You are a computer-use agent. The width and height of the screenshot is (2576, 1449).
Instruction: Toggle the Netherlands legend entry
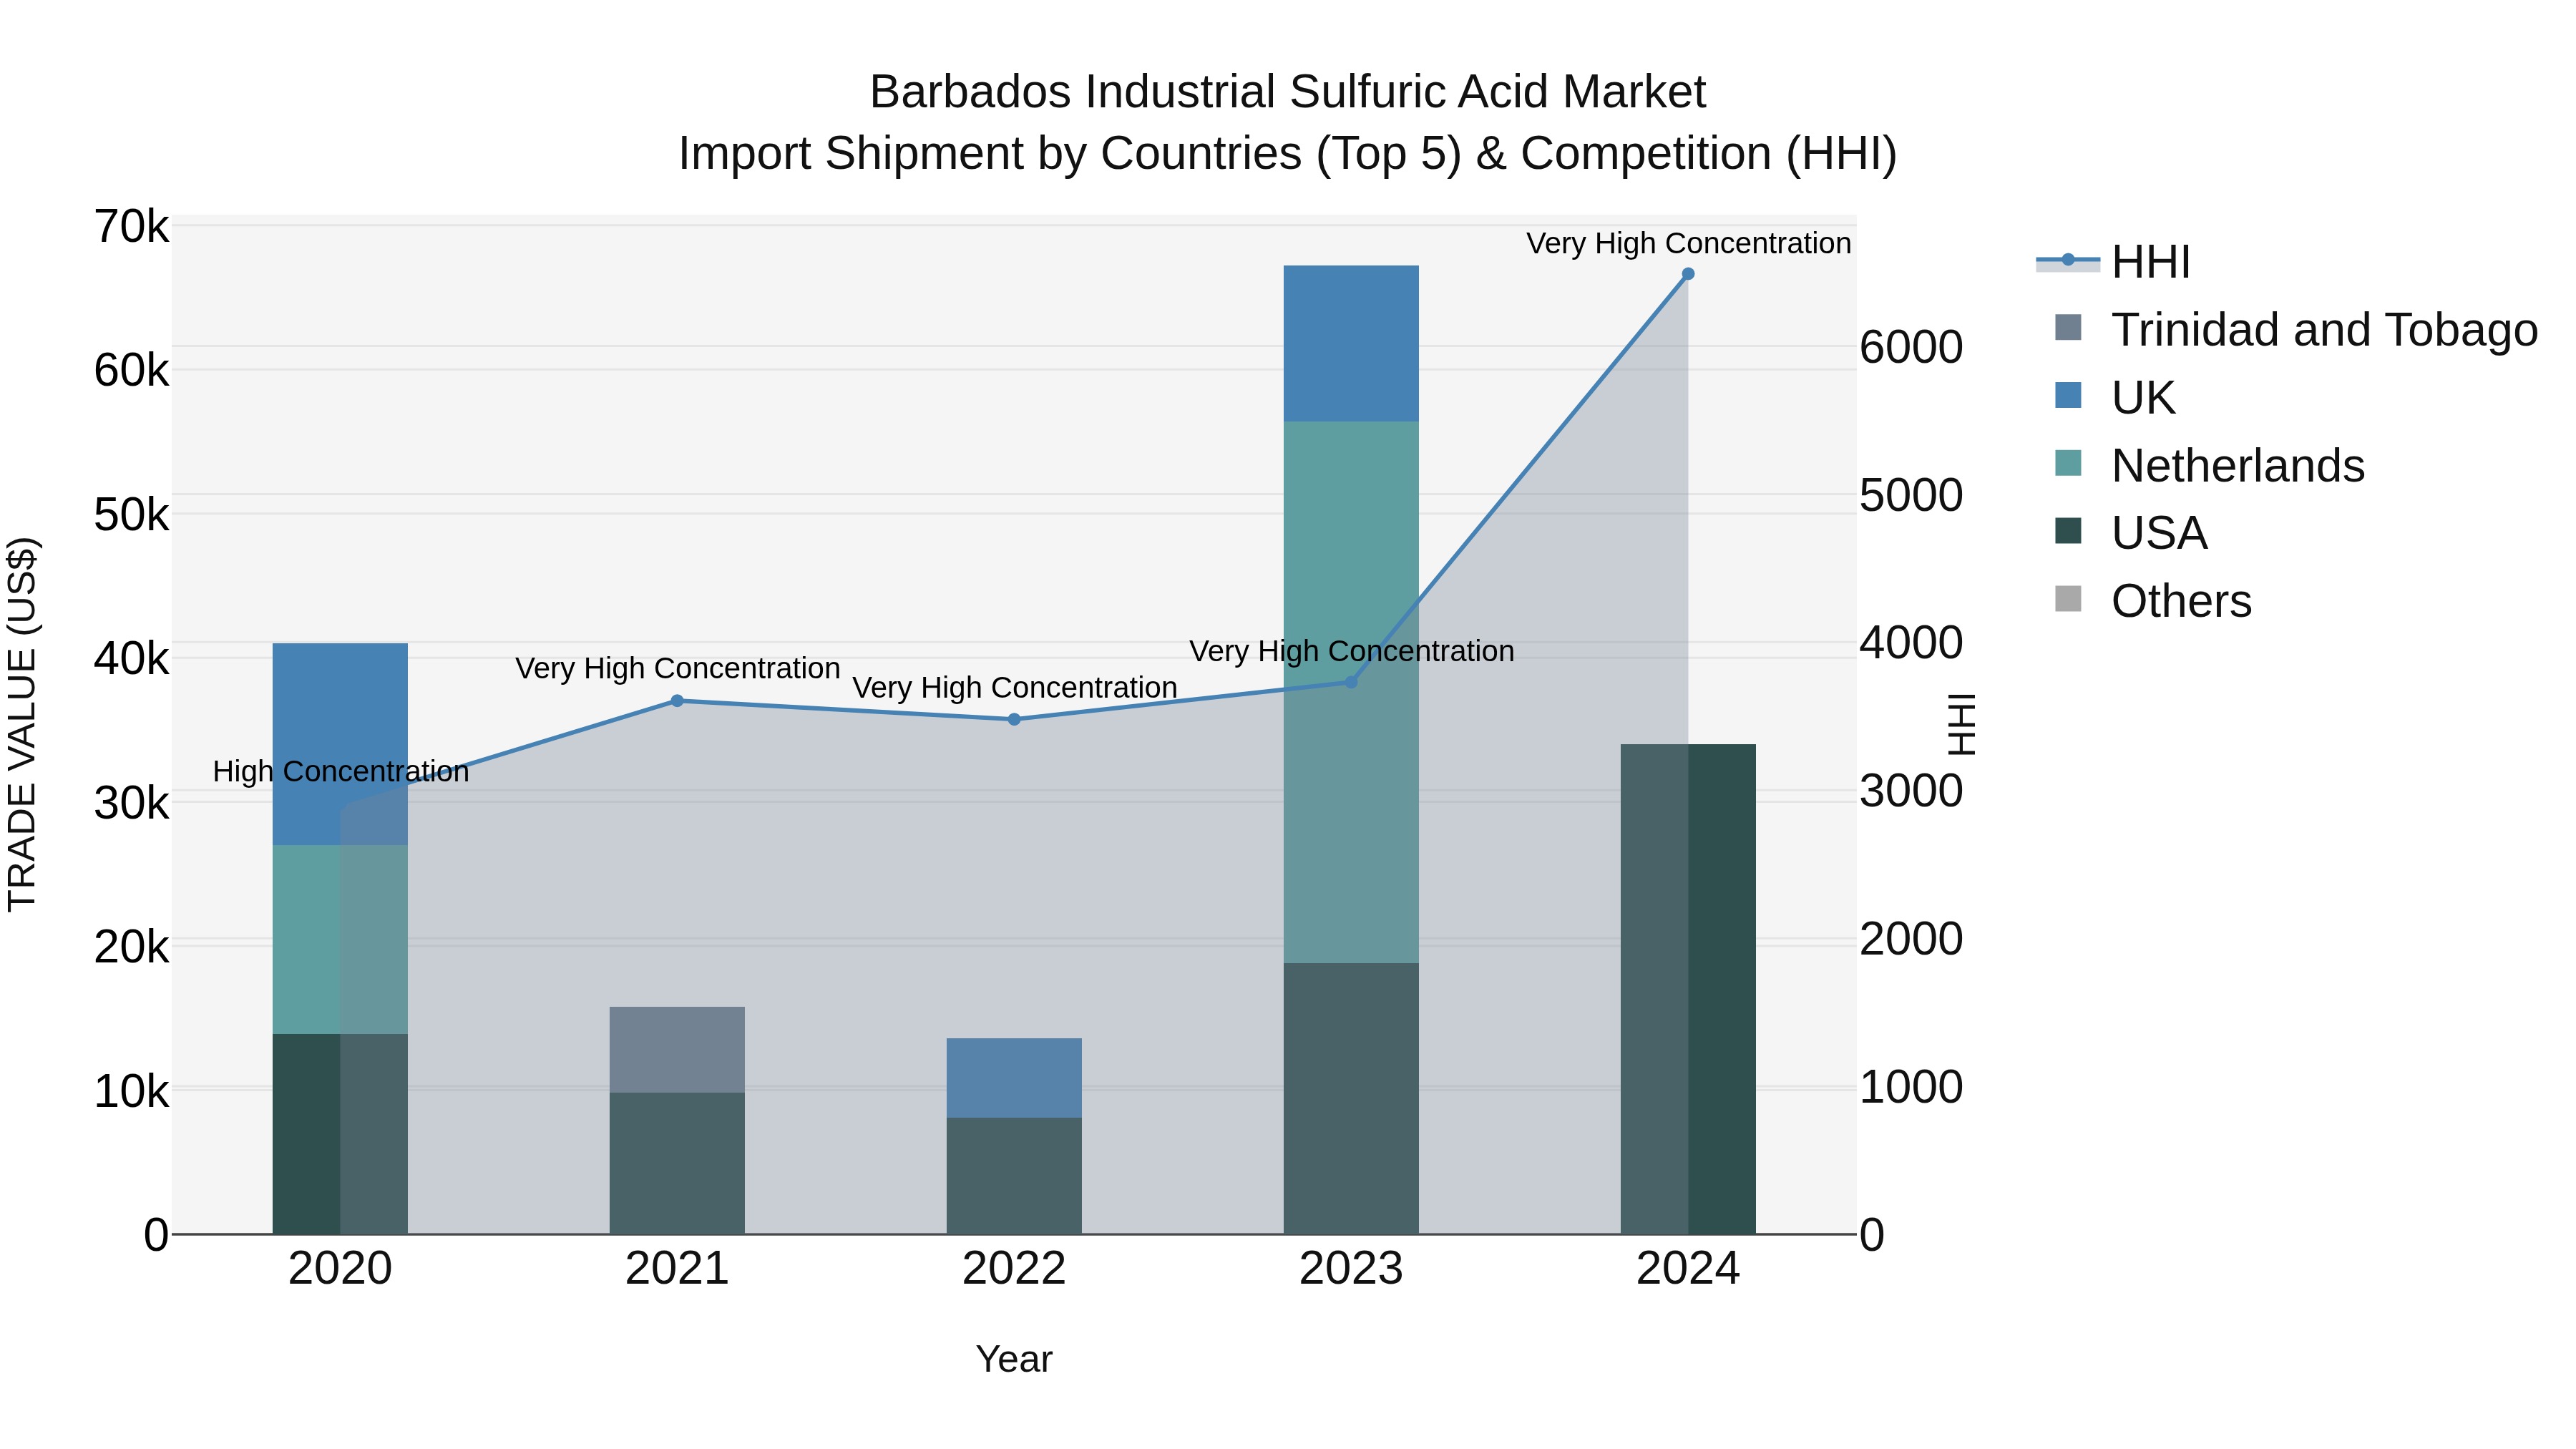(2209, 466)
